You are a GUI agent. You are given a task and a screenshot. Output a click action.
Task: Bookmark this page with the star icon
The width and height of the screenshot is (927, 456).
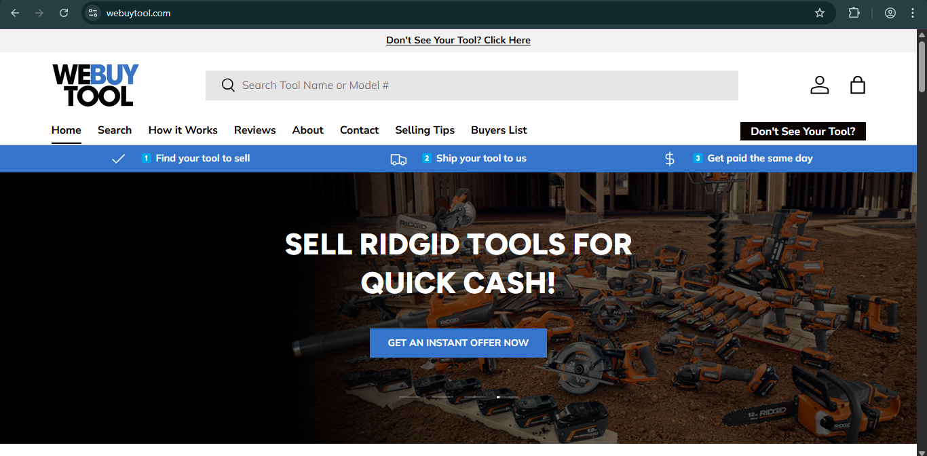point(820,13)
